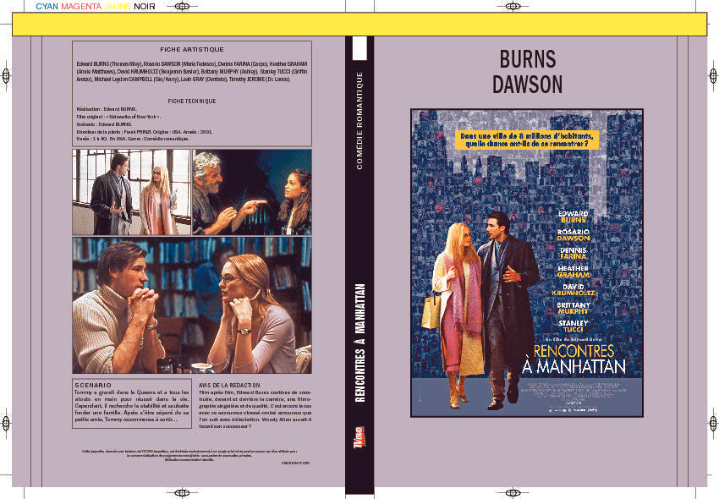Select the cast list under FICHE ARTISTIQUE
Image resolution: width=719 pixels, height=499 pixels.
click(192, 72)
